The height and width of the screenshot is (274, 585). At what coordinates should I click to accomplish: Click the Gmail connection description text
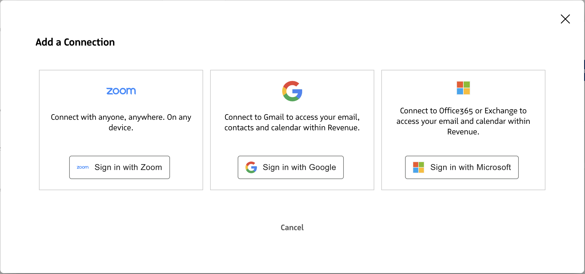click(292, 122)
